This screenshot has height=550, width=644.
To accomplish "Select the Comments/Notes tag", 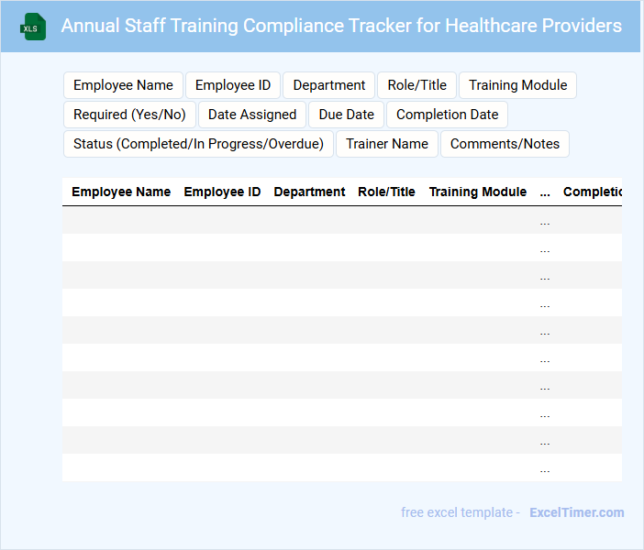I will [505, 144].
